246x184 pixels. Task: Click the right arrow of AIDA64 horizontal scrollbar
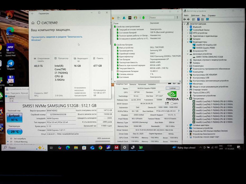[x=180, y=81]
